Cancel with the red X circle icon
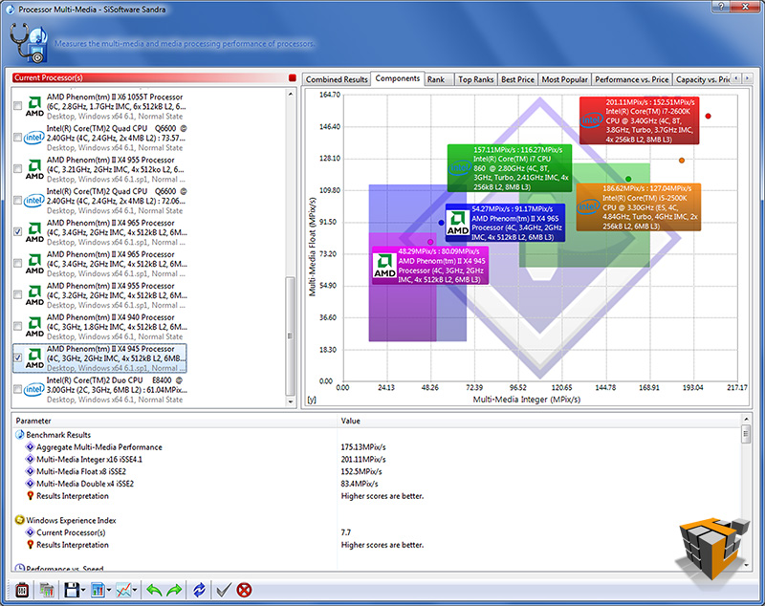 (244, 590)
